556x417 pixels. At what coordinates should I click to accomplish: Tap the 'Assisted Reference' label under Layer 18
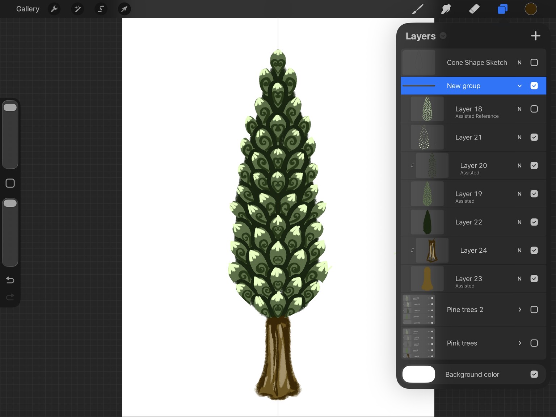coord(477,116)
